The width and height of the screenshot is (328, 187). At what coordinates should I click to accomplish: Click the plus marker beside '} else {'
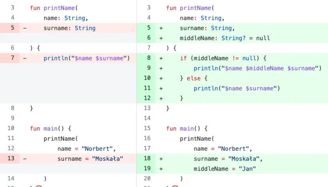[161, 78]
